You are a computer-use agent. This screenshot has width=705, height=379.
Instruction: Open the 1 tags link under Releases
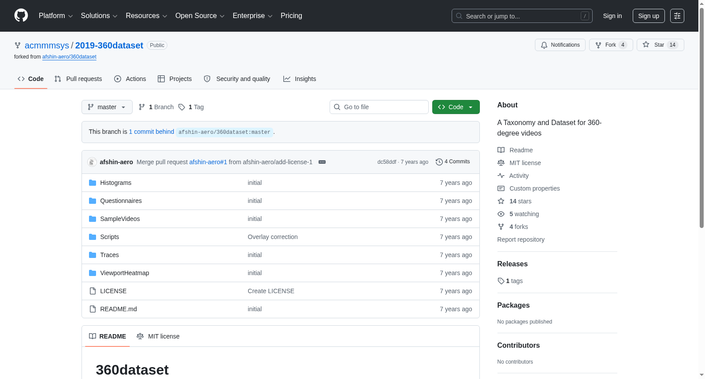[510, 281]
